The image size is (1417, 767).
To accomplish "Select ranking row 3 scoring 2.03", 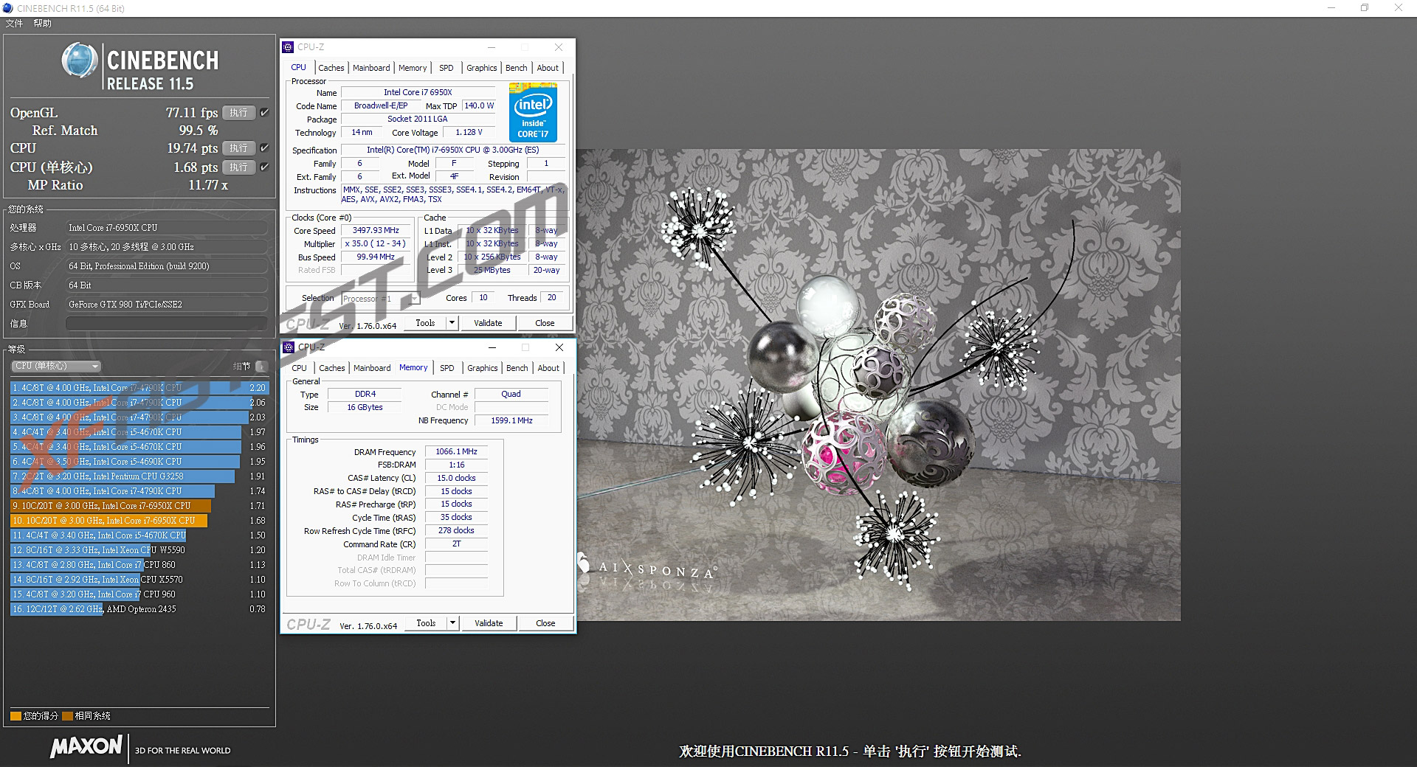I will (x=139, y=417).
